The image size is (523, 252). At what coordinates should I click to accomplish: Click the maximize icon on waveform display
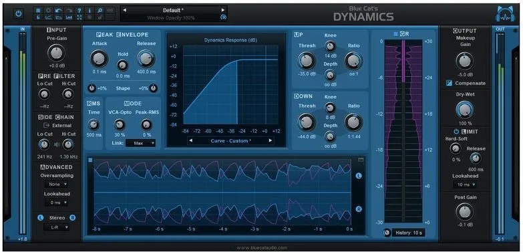pos(360,160)
